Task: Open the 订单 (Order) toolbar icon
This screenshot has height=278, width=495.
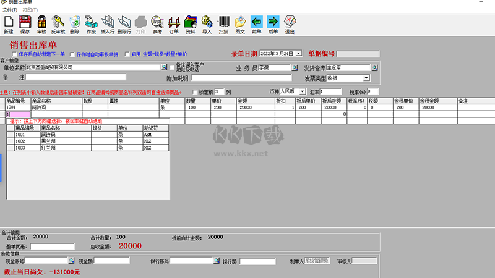Action: pyautogui.click(x=174, y=24)
